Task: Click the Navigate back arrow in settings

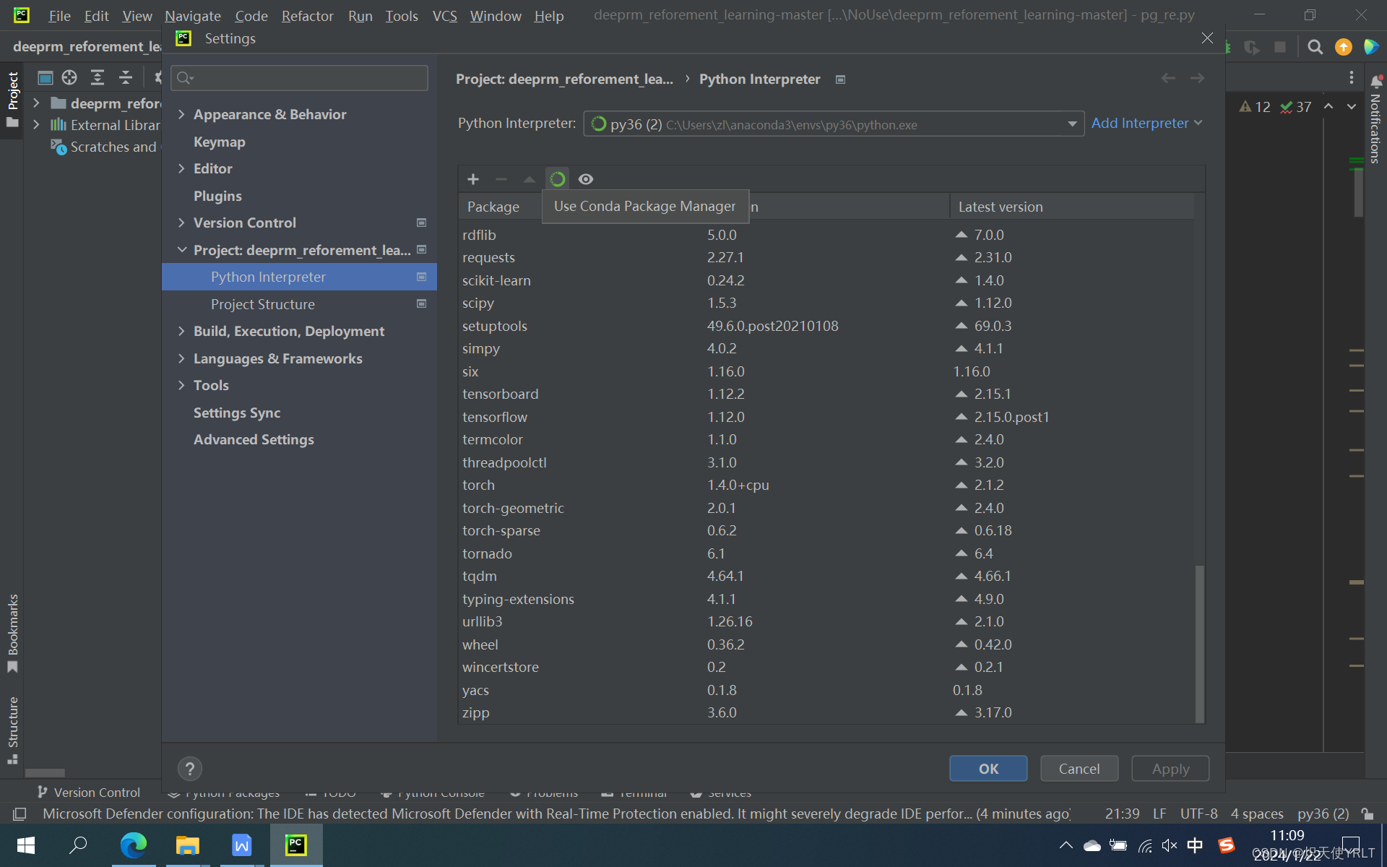Action: pos(1168,78)
